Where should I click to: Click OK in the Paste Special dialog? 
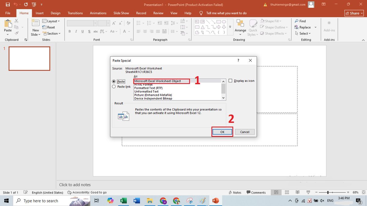pos(222,132)
